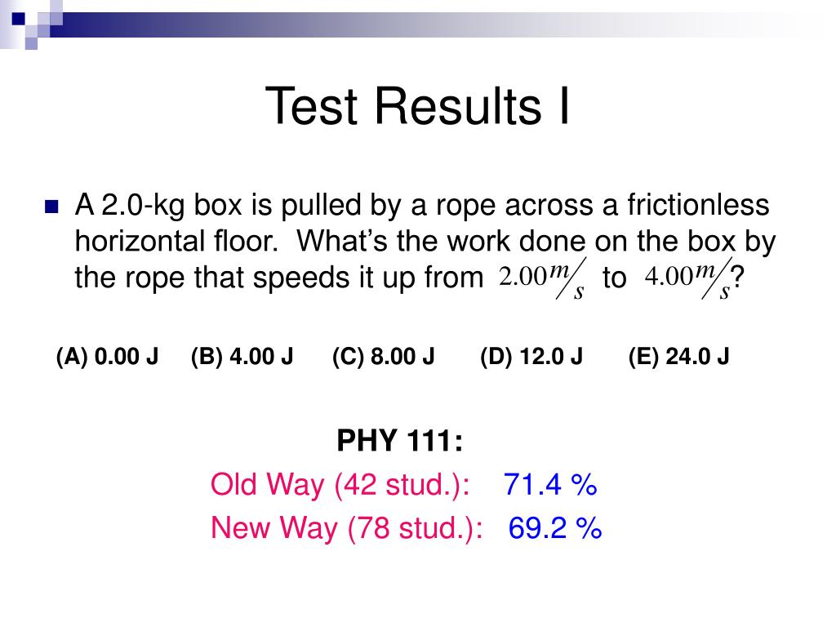Click the 4.00 m/s final speed formula

687,279
